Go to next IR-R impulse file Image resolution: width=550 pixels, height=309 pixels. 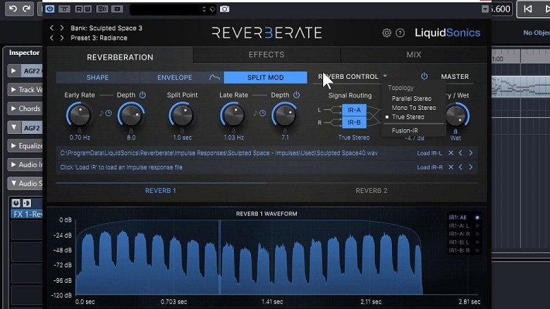point(470,167)
